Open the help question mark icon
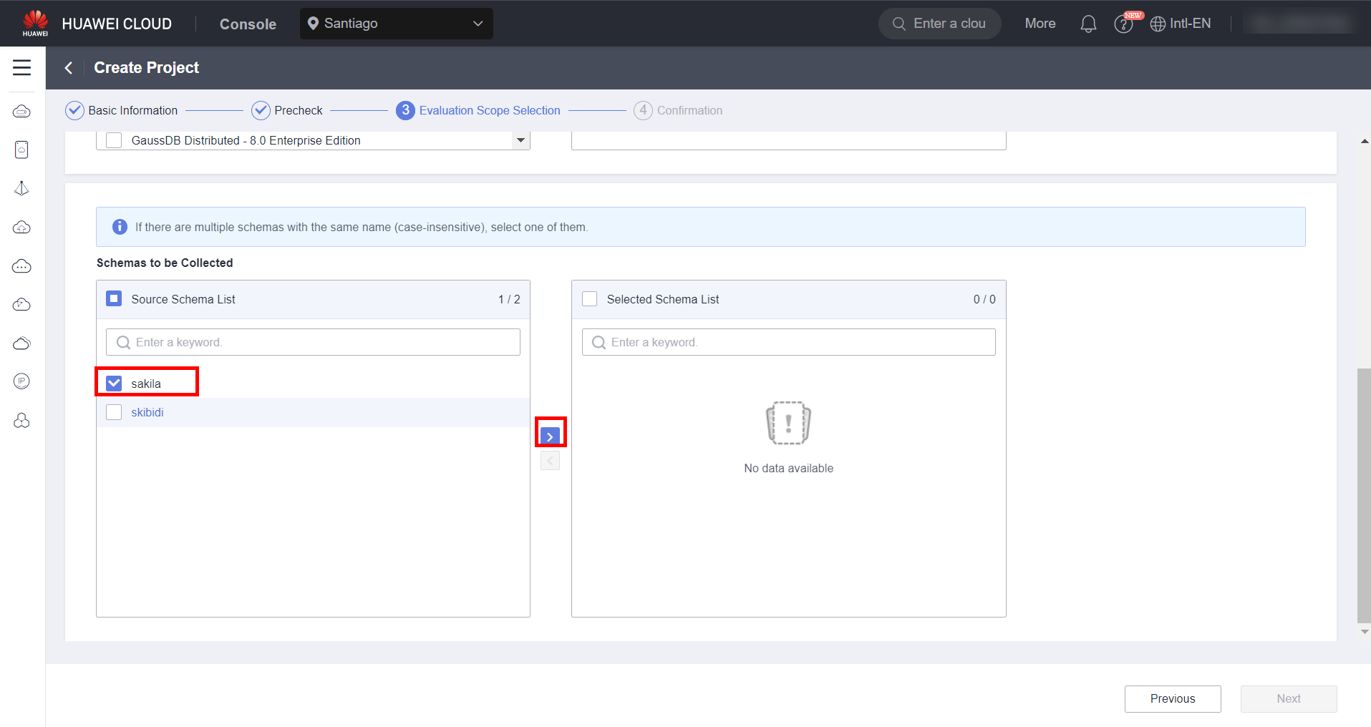 point(1123,24)
